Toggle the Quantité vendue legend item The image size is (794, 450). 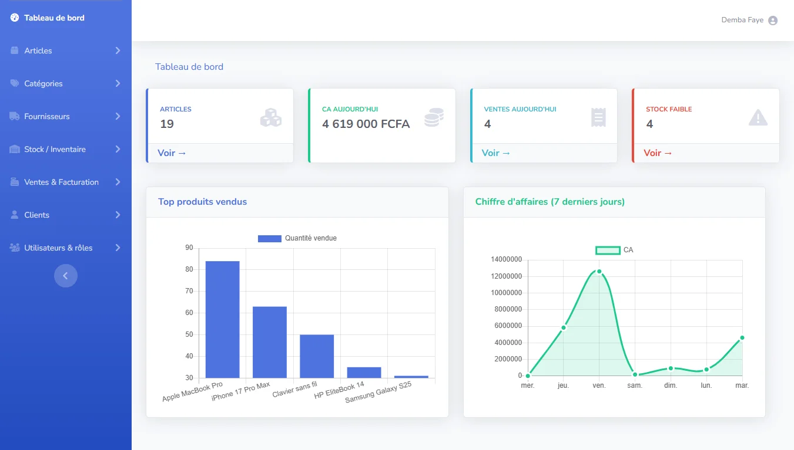297,238
